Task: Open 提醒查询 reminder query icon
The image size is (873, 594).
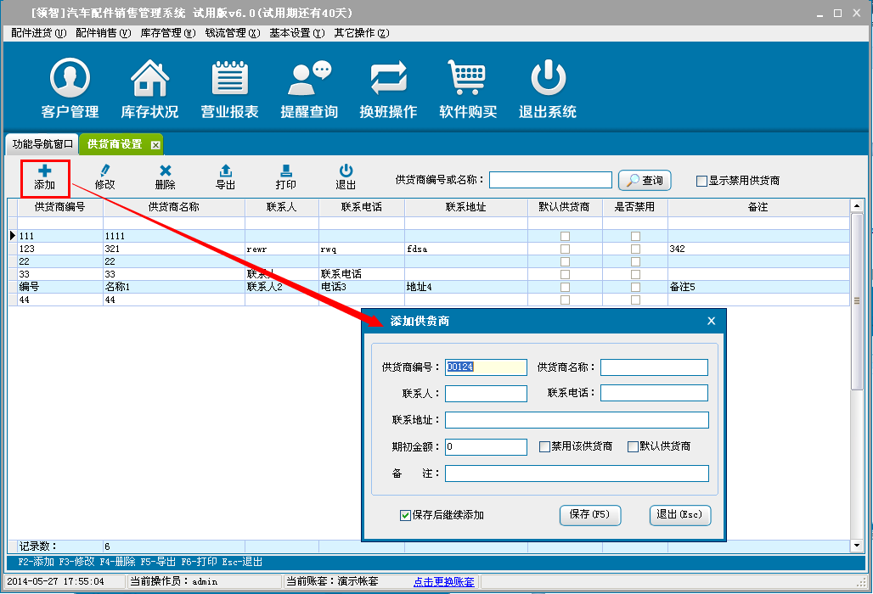Action: click(x=309, y=80)
